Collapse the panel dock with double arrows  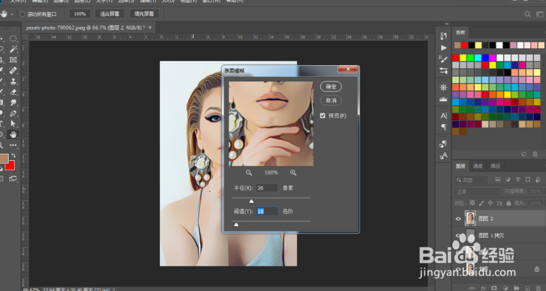point(447,24)
